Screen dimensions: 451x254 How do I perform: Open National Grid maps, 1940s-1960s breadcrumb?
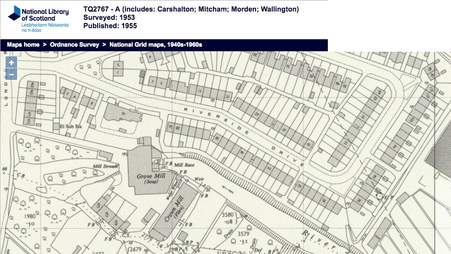pos(156,45)
